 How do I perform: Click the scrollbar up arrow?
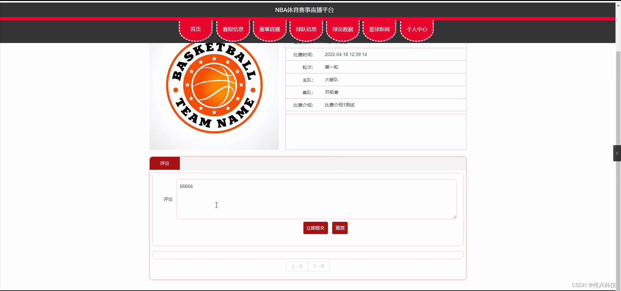(x=618, y=5)
